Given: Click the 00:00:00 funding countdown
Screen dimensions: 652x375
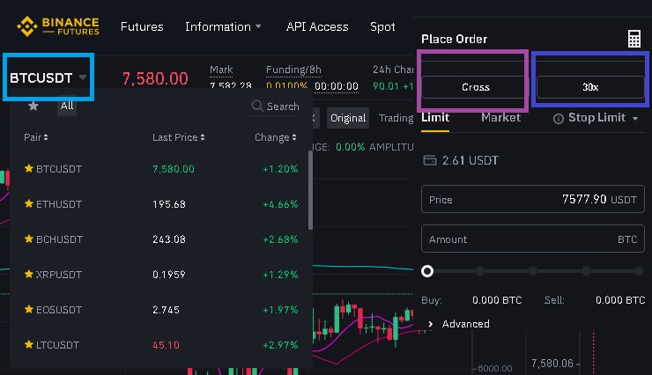Looking at the screenshot, I should (x=337, y=86).
